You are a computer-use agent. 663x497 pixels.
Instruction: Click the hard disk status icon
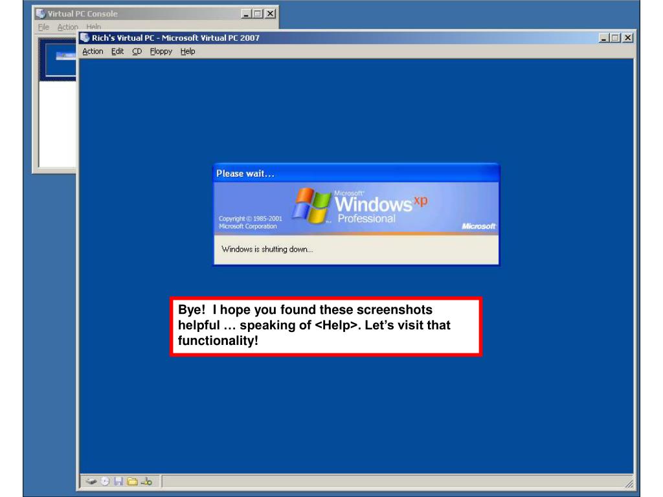point(91,481)
